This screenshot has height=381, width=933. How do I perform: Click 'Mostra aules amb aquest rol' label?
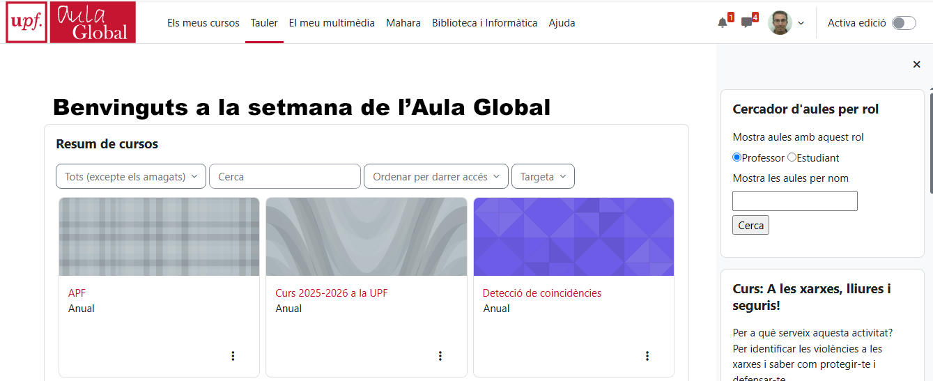(799, 137)
